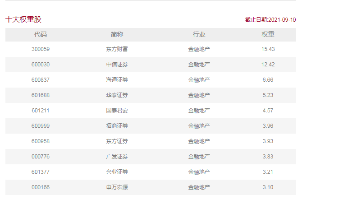The image size is (339, 209).
Task: Click 金融地产 industry in 海通证券 row
Action: coord(199,80)
